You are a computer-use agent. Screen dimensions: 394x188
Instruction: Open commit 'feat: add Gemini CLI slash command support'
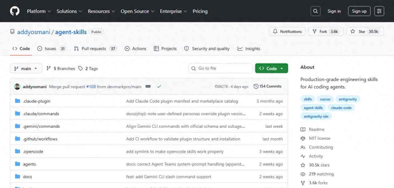(x=169, y=177)
